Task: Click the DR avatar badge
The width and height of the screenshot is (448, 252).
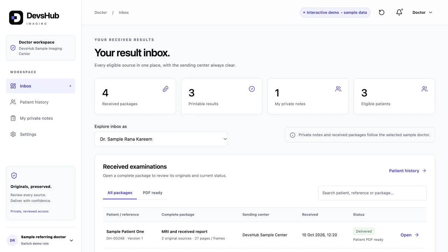Action: click(12, 240)
